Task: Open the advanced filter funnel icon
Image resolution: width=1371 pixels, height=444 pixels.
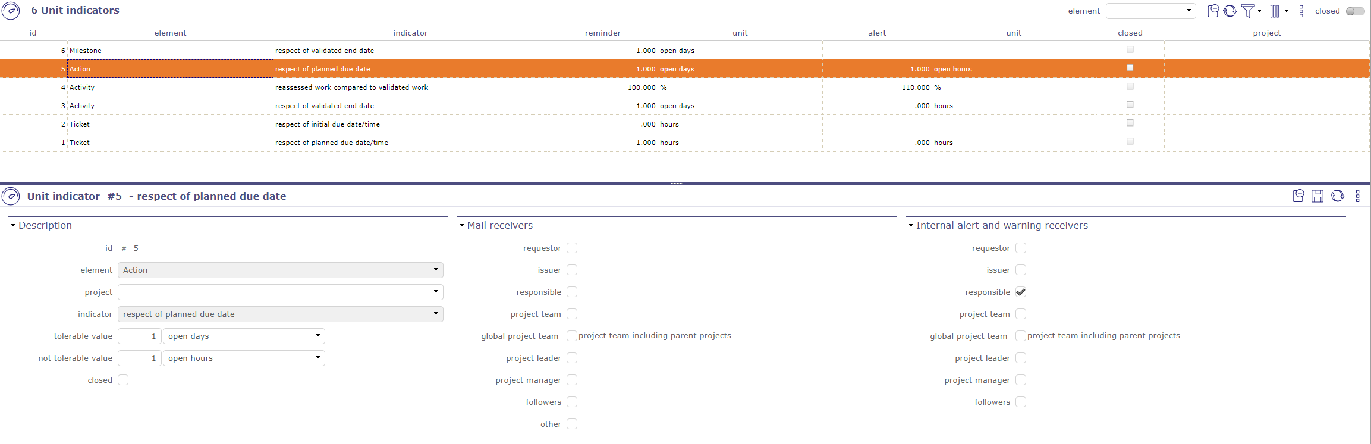Action: 1247,11
